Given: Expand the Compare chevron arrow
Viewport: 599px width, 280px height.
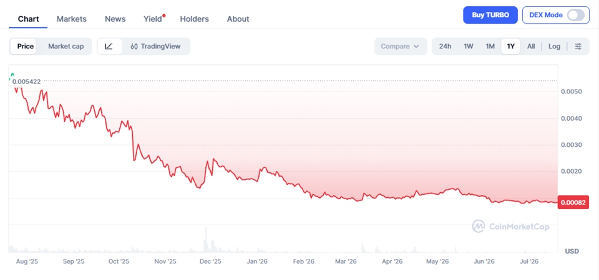Looking at the screenshot, I should (x=416, y=47).
